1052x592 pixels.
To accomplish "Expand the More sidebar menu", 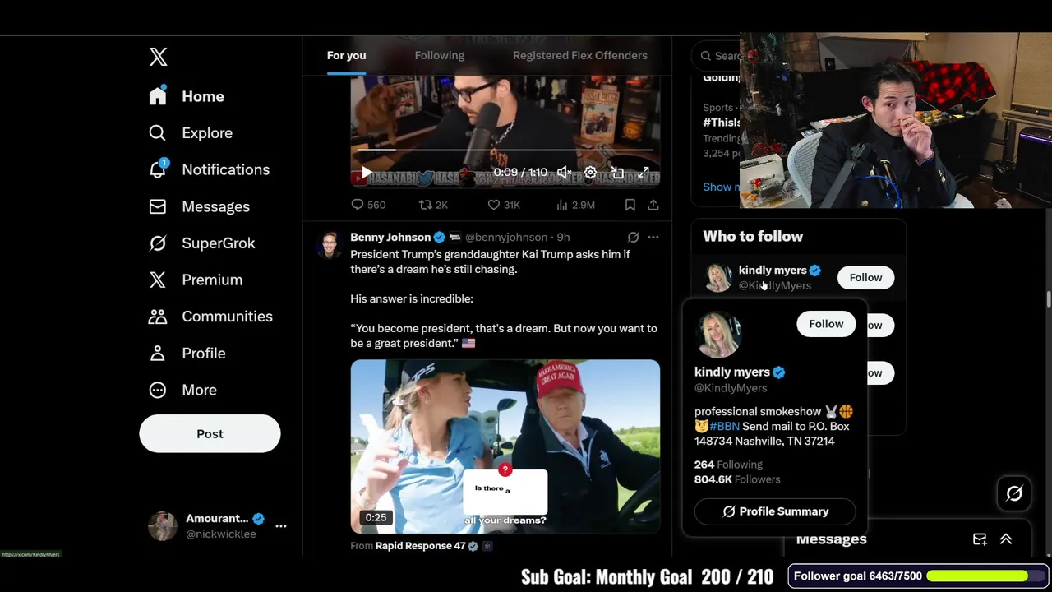I will [183, 390].
